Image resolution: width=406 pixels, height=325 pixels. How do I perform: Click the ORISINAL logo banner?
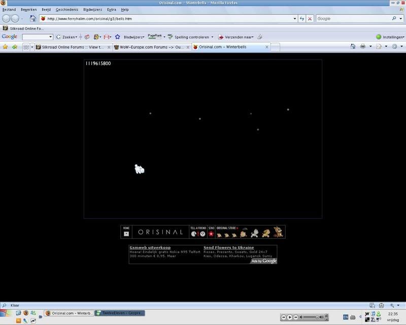coord(160,232)
